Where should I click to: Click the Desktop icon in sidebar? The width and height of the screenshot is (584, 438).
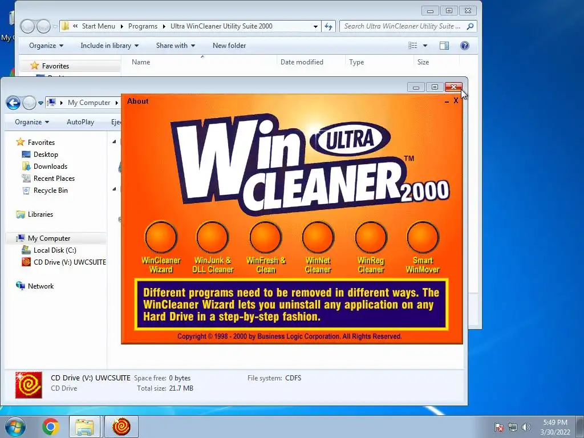click(x=26, y=154)
